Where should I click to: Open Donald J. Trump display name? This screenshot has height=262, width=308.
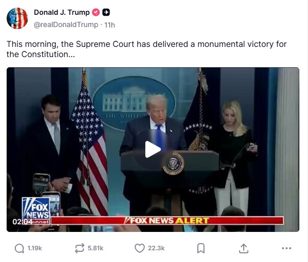pyautogui.click(x=62, y=12)
